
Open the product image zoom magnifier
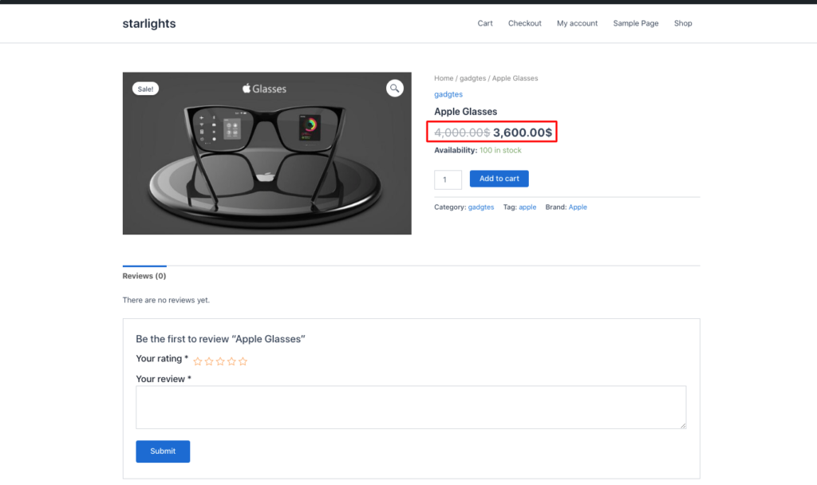pyautogui.click(x=394, y=88)
